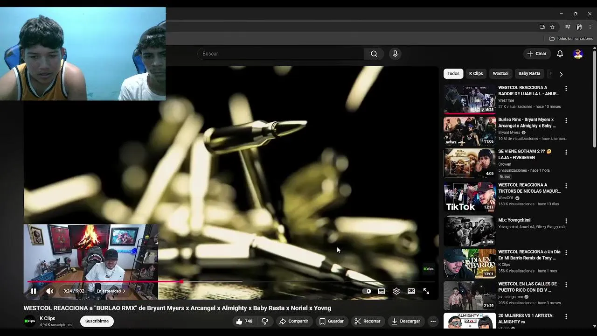
Task: Focus the Buscar search field
Action: click(x=281, y=54)
